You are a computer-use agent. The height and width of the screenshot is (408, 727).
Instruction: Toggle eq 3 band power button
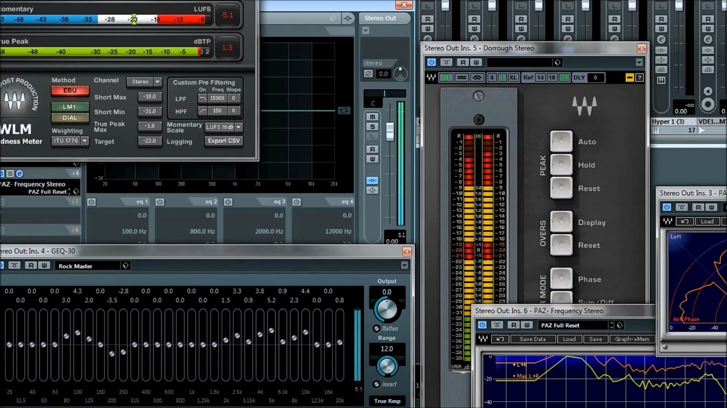pyautogui.click(x=228, y=202)
